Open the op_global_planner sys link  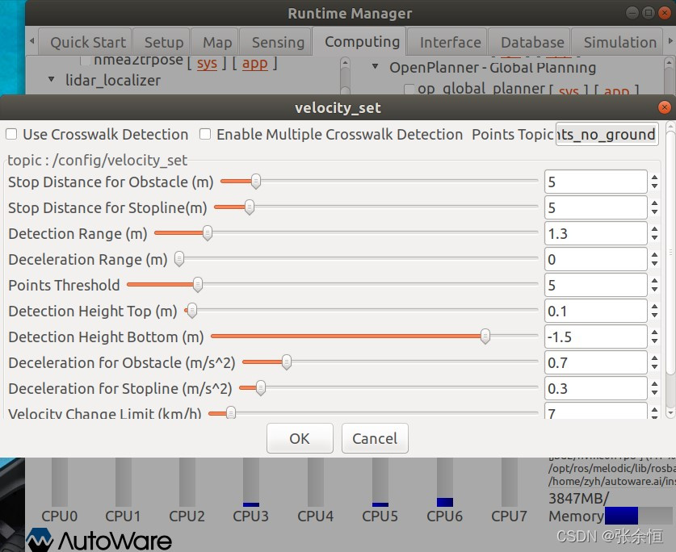(x=569, y=90)
